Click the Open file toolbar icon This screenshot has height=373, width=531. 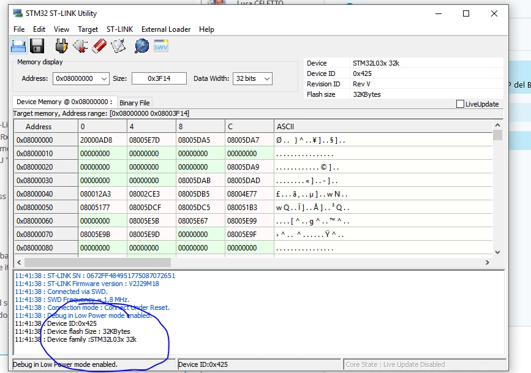pos(18,46)
